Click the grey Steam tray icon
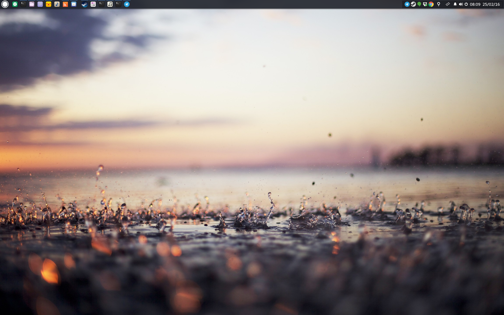Image resolution: width=504 pixels, height=315 pixels. tap(413, 4)
